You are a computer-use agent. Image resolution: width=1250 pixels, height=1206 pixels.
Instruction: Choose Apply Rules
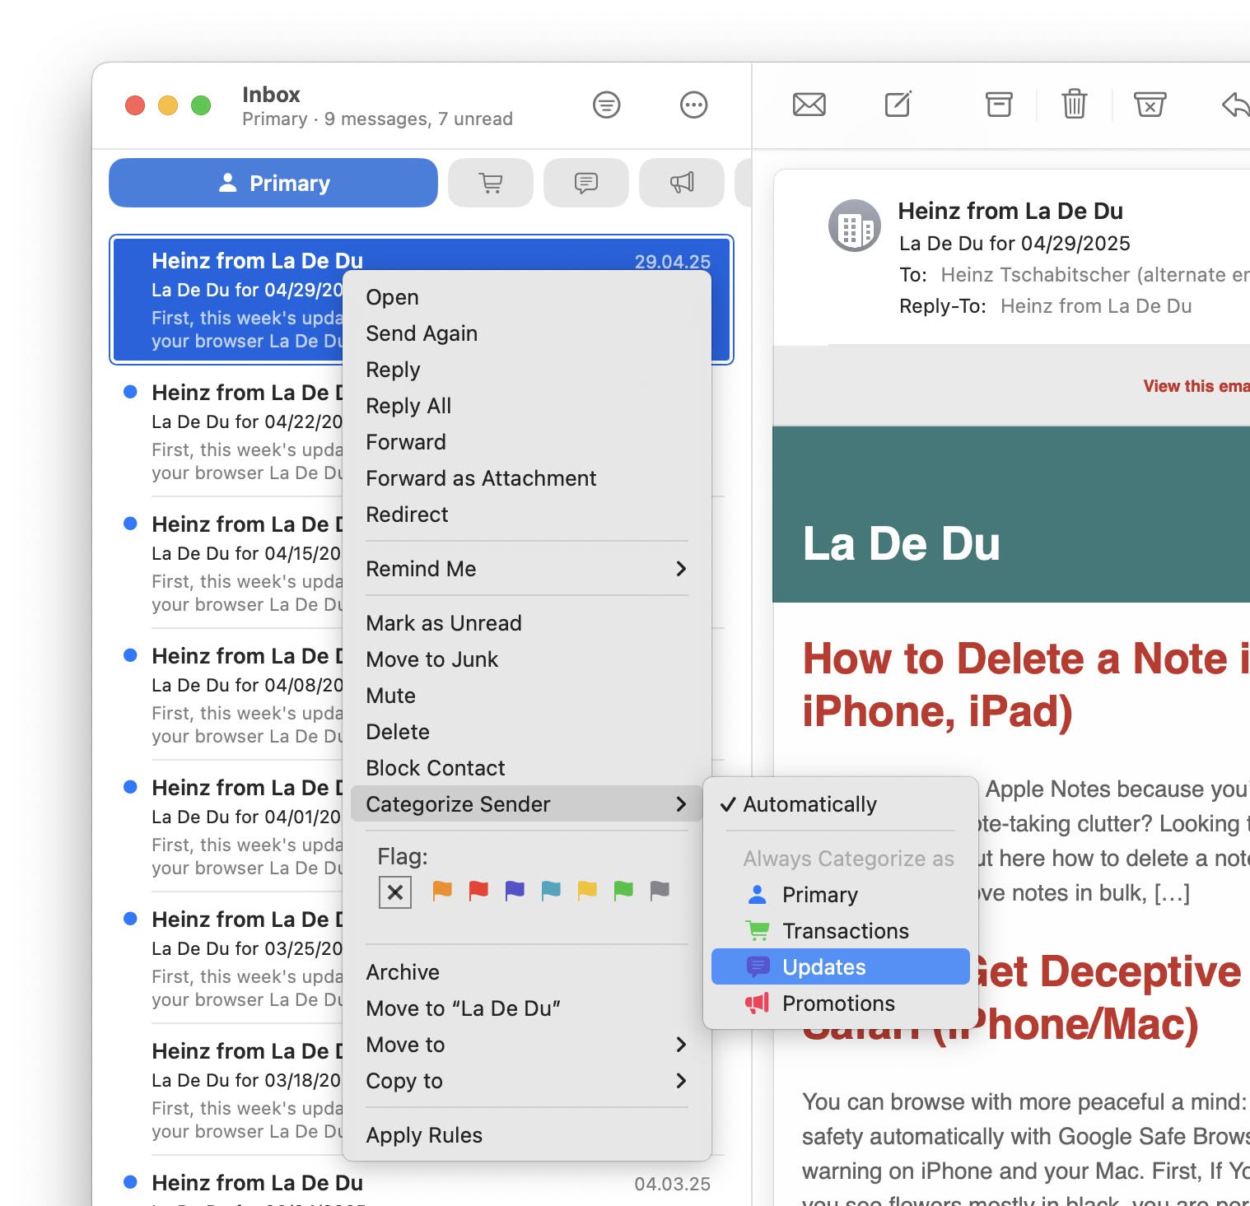[x=527, y=1135]
